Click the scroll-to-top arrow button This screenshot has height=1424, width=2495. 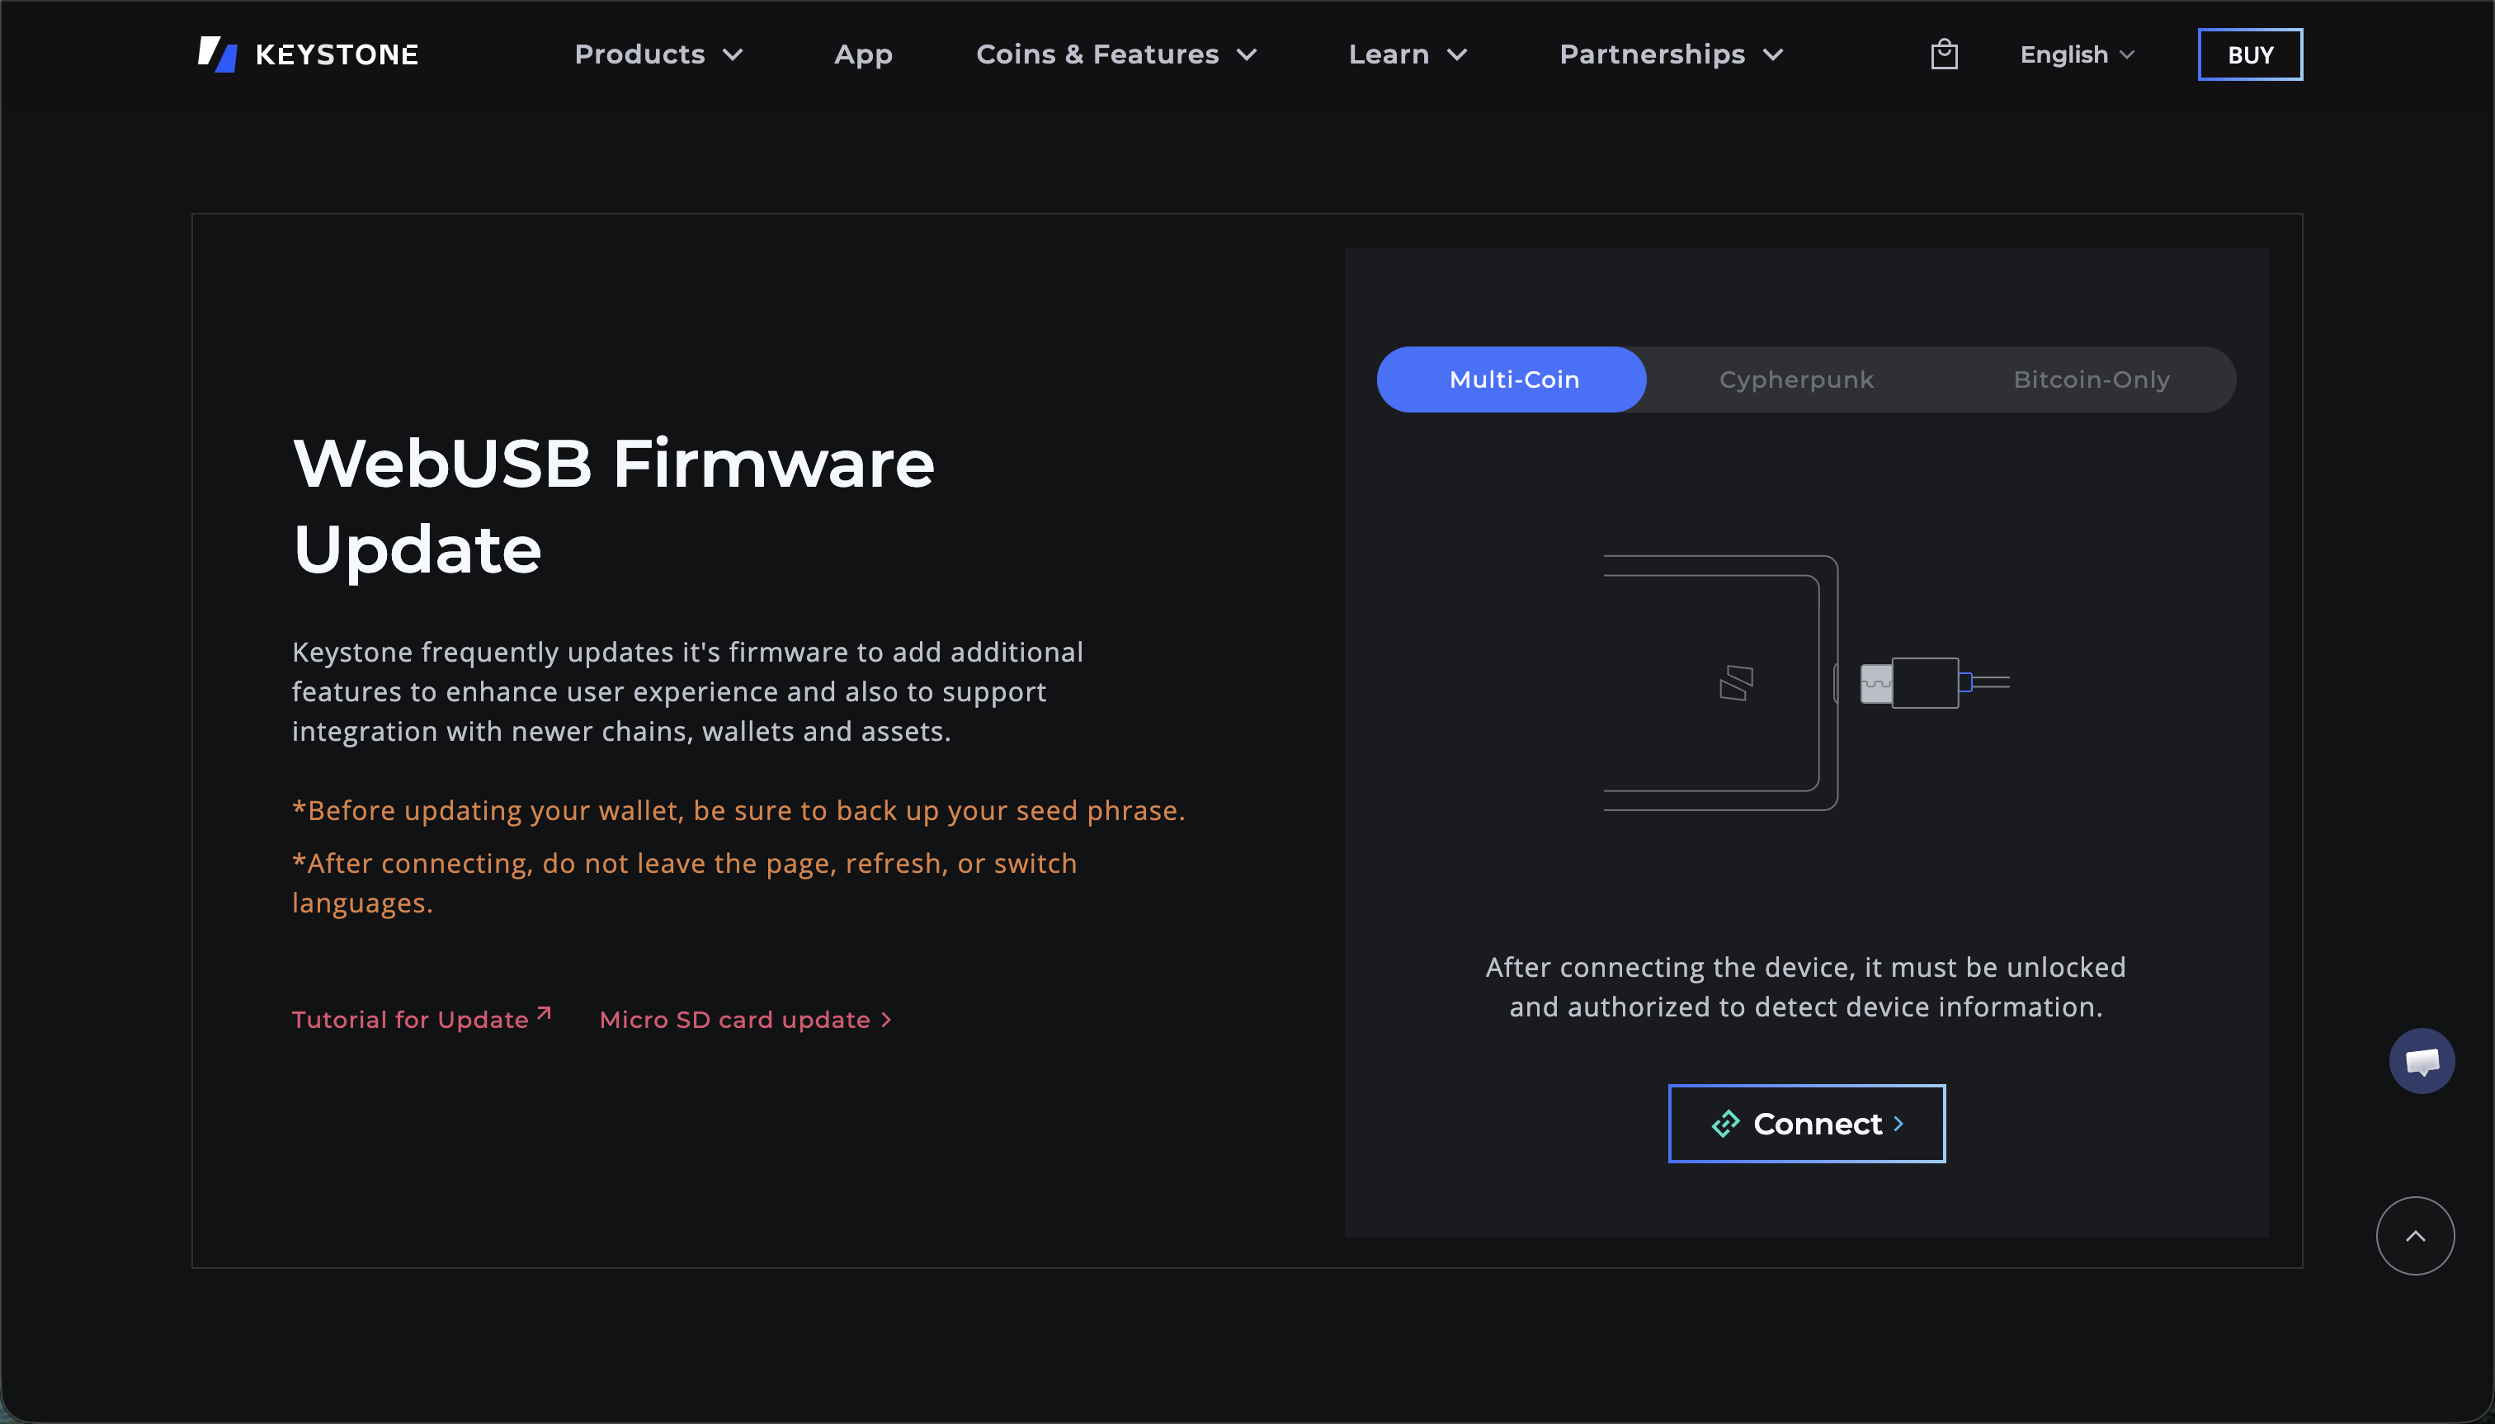(2414, 1235)
